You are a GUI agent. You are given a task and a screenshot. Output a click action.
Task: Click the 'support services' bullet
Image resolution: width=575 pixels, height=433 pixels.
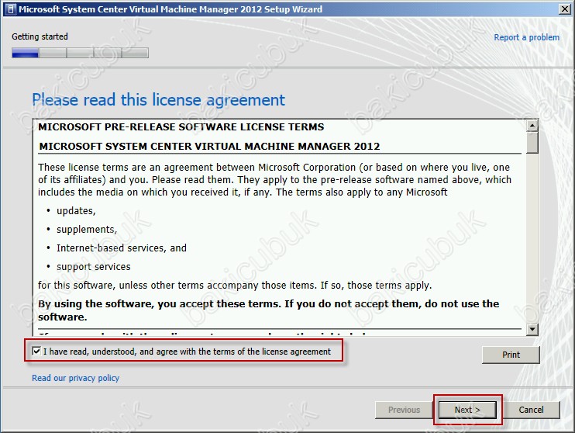click(94, 267)
